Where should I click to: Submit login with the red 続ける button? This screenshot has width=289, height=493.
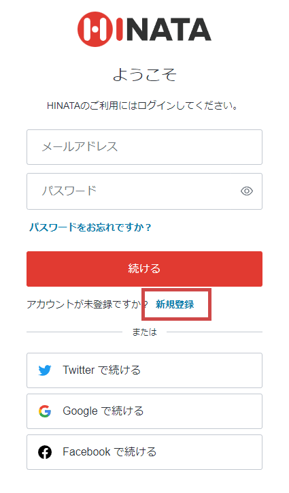pos(144,269)
